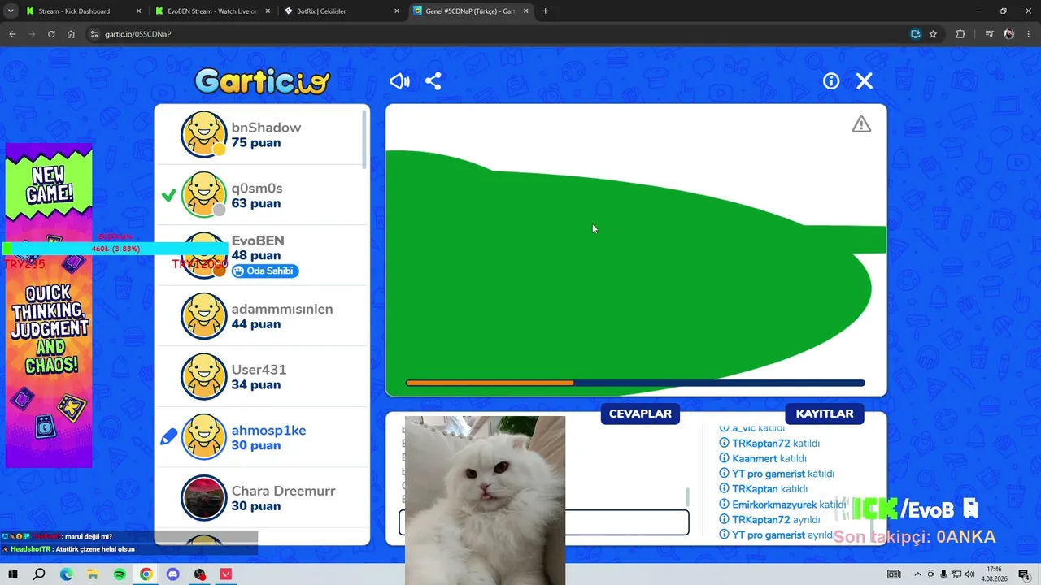The image size is (1041, 585).
Task: Open Discord from the taskbar
Action: tap(172, 574)
